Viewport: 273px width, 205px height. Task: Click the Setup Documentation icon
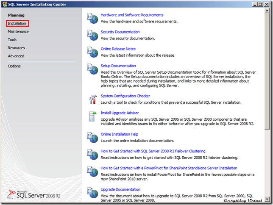click(x=92, y=69)
